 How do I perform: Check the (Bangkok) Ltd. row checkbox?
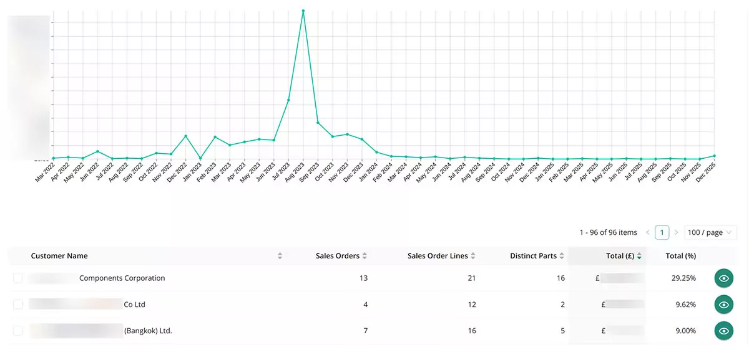pyautogui.click(x=18, y=331)
